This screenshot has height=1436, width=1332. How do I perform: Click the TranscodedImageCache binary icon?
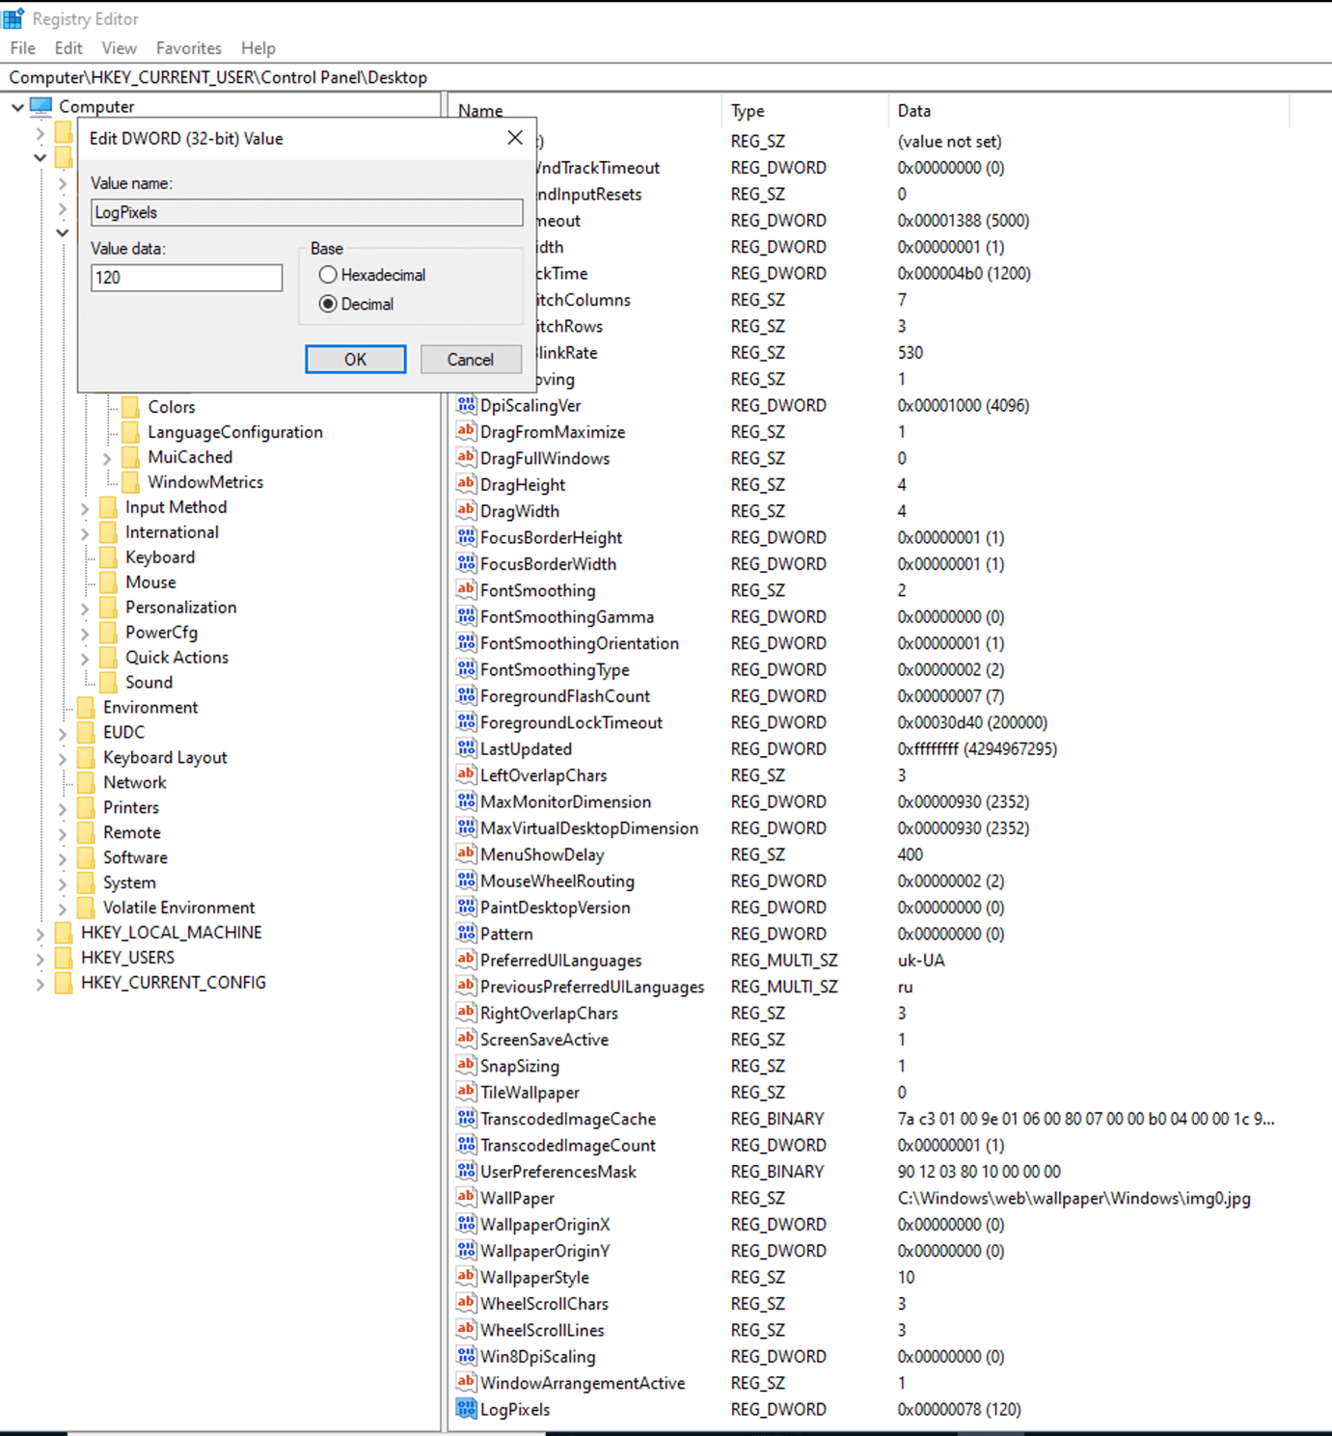[467, 1119]
